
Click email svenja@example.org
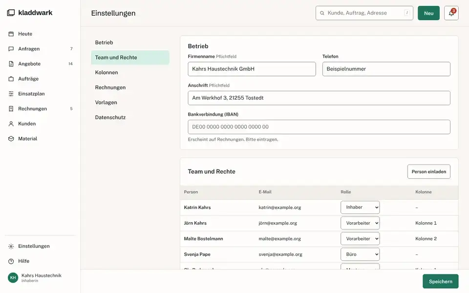point(280,254)
